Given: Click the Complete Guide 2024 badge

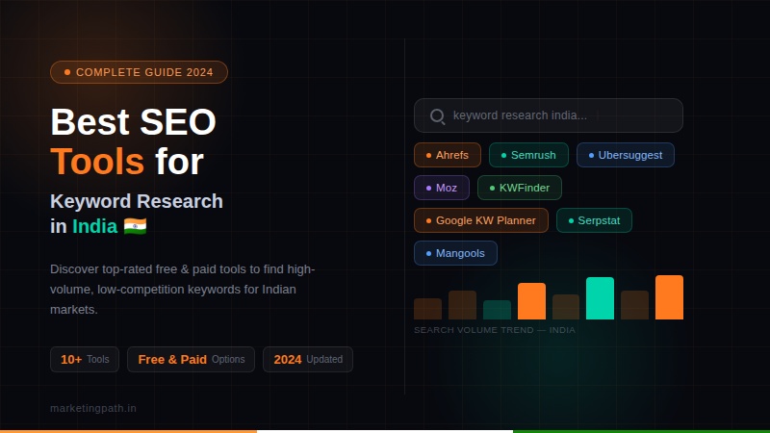Looking at the screenshot, I should tap(139, 72).
